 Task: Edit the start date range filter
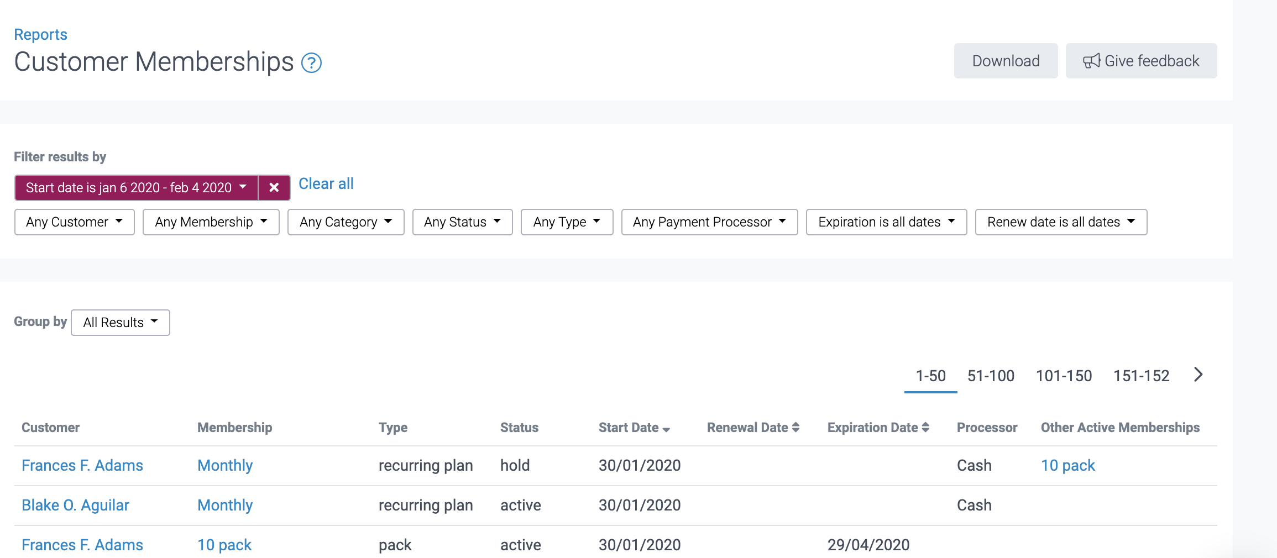pyautogui.click(x=136, y=188)
